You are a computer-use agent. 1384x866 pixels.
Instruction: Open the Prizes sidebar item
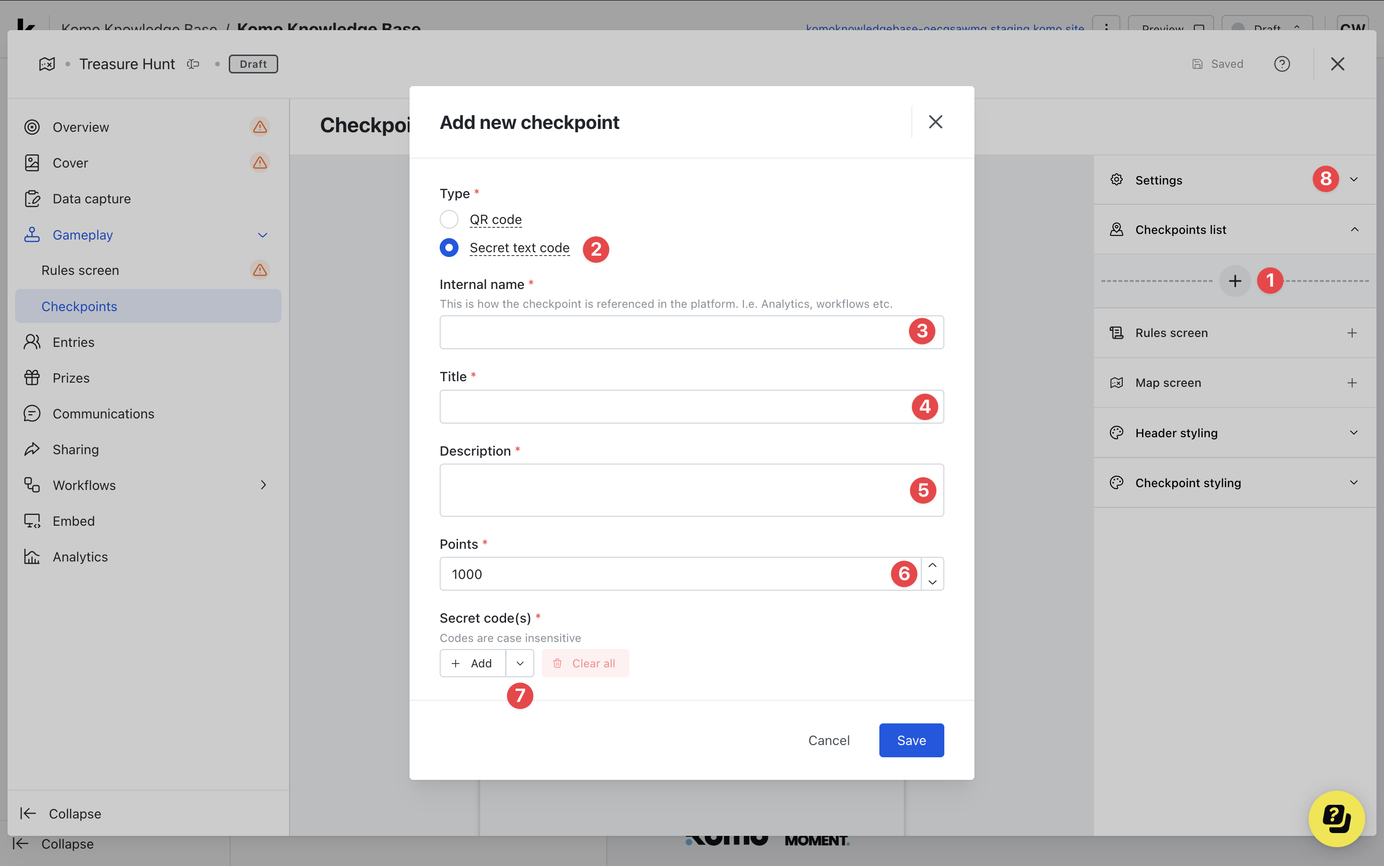[71, 378]
